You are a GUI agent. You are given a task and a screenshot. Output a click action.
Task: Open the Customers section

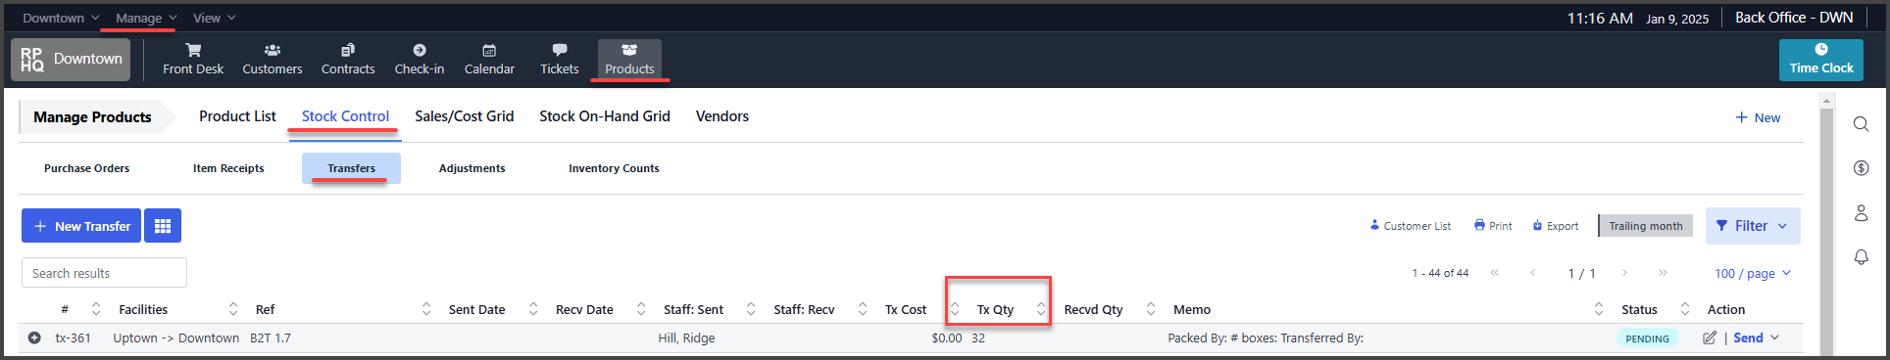(273, 60)
